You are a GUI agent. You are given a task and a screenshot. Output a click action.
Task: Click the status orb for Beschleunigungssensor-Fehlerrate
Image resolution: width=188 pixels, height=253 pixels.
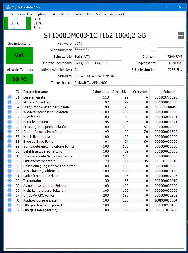pyautogui.click(x=10, y=166)
